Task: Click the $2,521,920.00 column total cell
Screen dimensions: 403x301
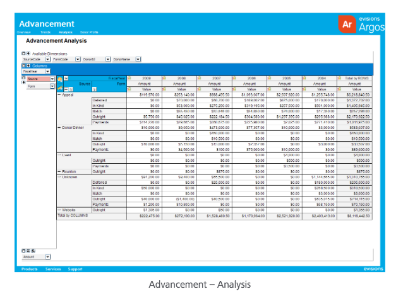Action: pyautogui.click(x=285, y=216)
